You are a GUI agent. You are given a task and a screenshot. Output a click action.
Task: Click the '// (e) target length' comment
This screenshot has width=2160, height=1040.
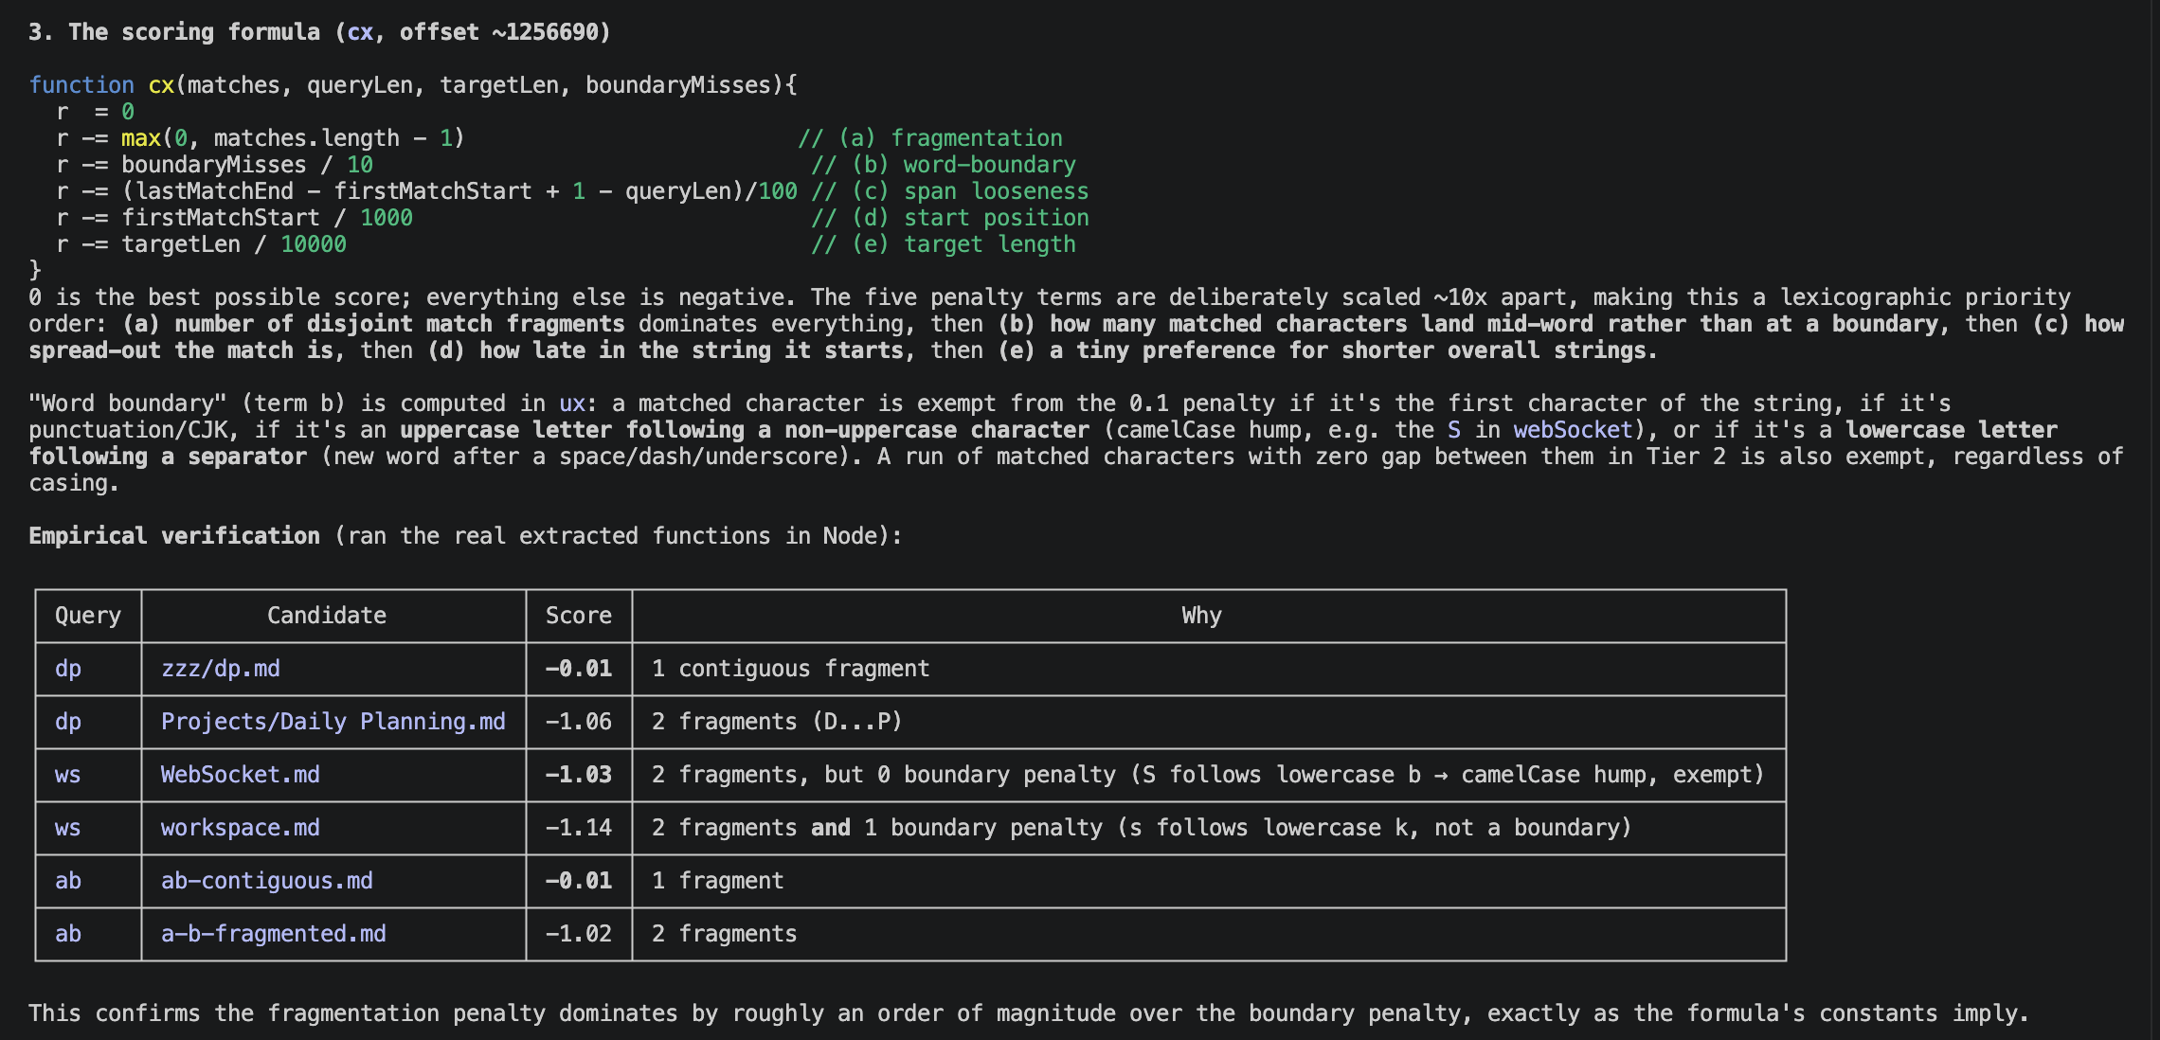pyautogui.click(x=944, y=244)
